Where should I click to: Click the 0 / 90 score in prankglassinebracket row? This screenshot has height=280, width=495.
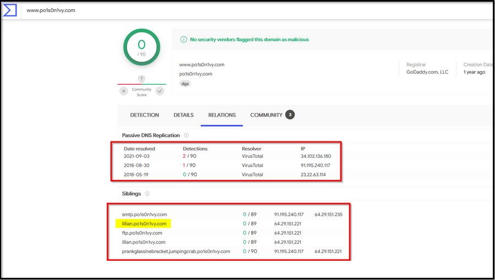pyautogui.click(x=250, y=251)
